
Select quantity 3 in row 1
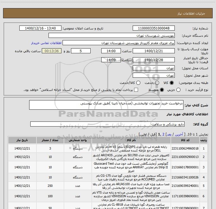50,148
